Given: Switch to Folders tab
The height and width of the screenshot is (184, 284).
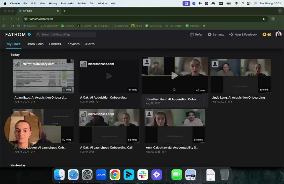Looking at the screenshot, I should 55,44.
